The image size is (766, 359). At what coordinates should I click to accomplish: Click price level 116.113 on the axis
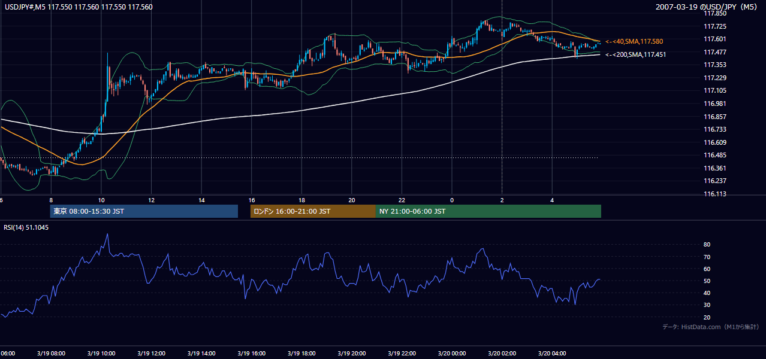tap(714, 194)
